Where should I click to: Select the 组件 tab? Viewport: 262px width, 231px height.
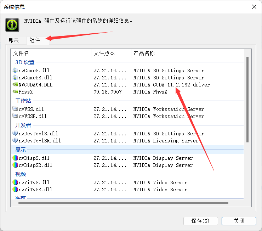point(38,40)
